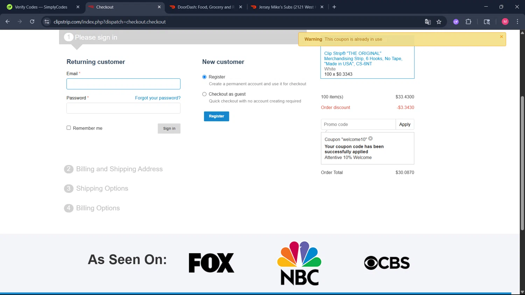Image resolution: width=525 pixels, height=295 pixels.
Task: Close the Jersey Mike's Subs tab
Action: (x=322, y=7)
